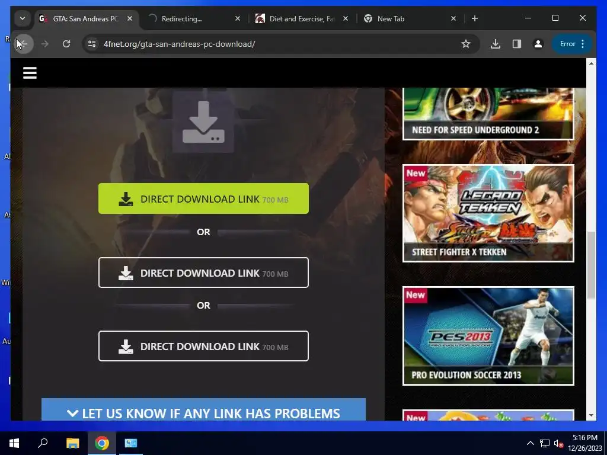Open the Chrome profile icon

pyautogui.click(x=538, y=44)
